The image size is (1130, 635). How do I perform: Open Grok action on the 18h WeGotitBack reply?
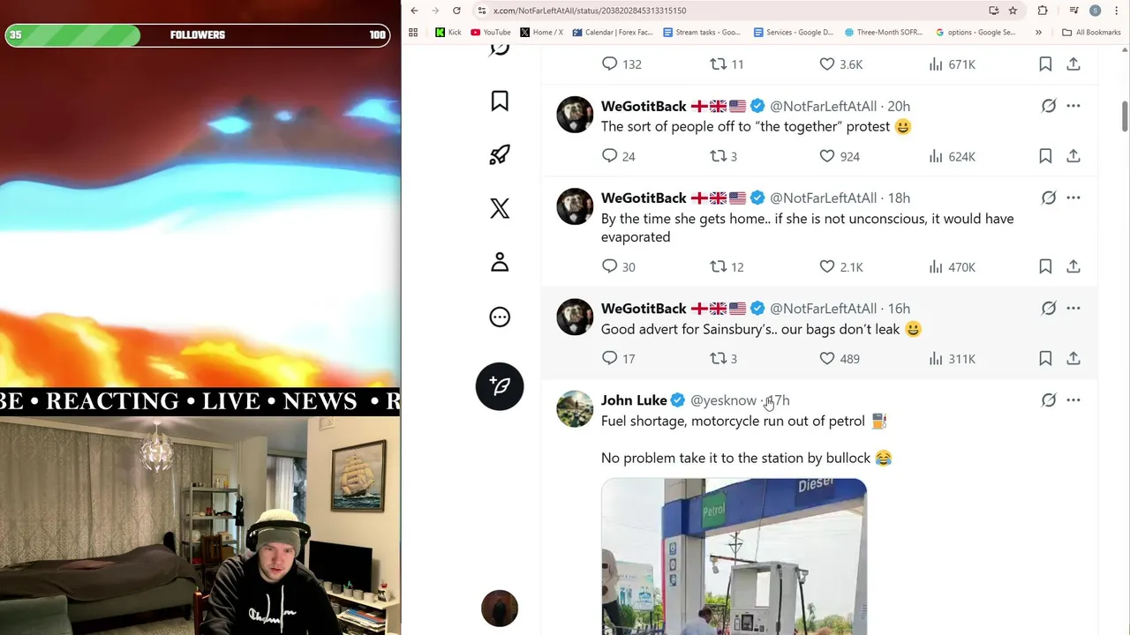tap(1049, 198)
